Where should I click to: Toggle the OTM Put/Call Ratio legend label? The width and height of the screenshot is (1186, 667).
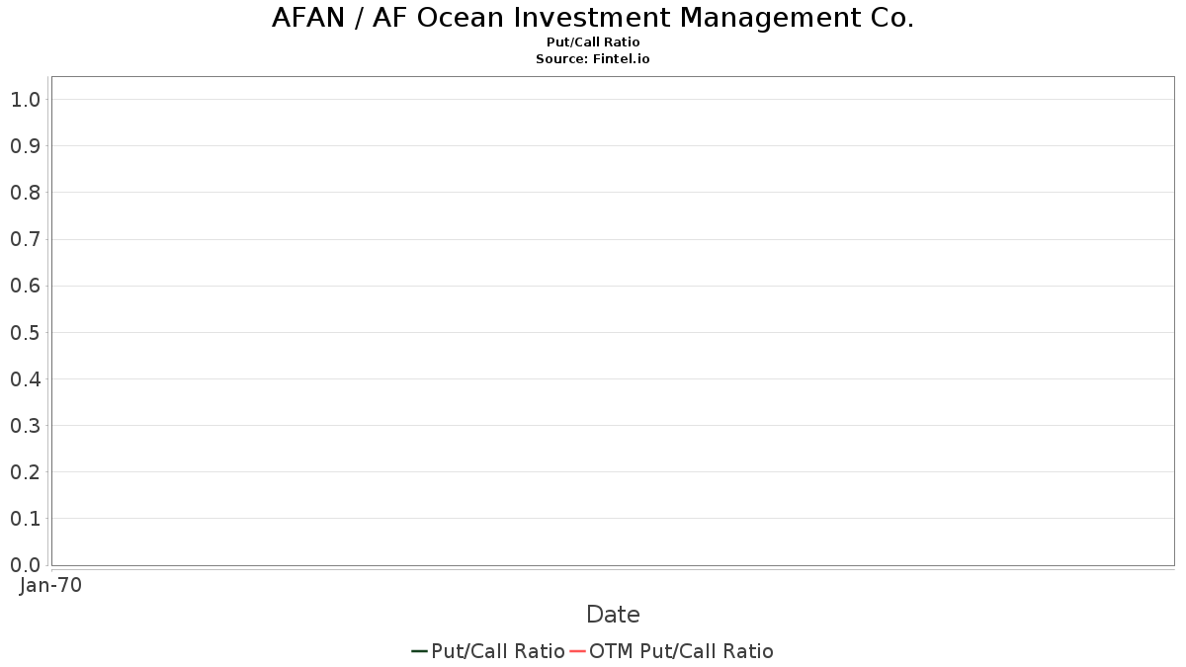[681, 651]
